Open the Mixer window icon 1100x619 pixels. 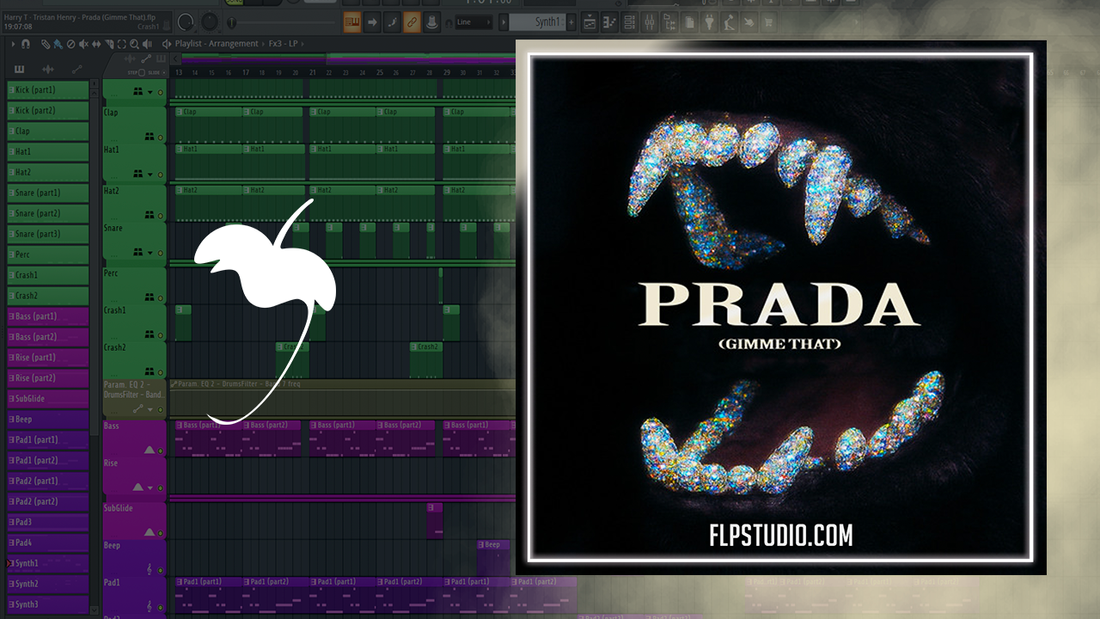click(x=651, y=22)
